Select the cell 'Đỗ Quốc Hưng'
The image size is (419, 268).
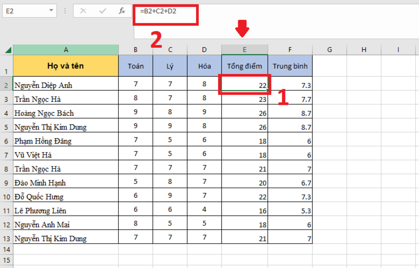[66, 195]
